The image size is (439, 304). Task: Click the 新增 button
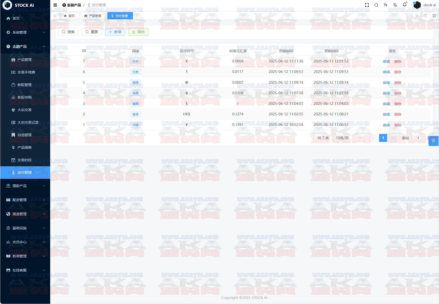[115, 32]
